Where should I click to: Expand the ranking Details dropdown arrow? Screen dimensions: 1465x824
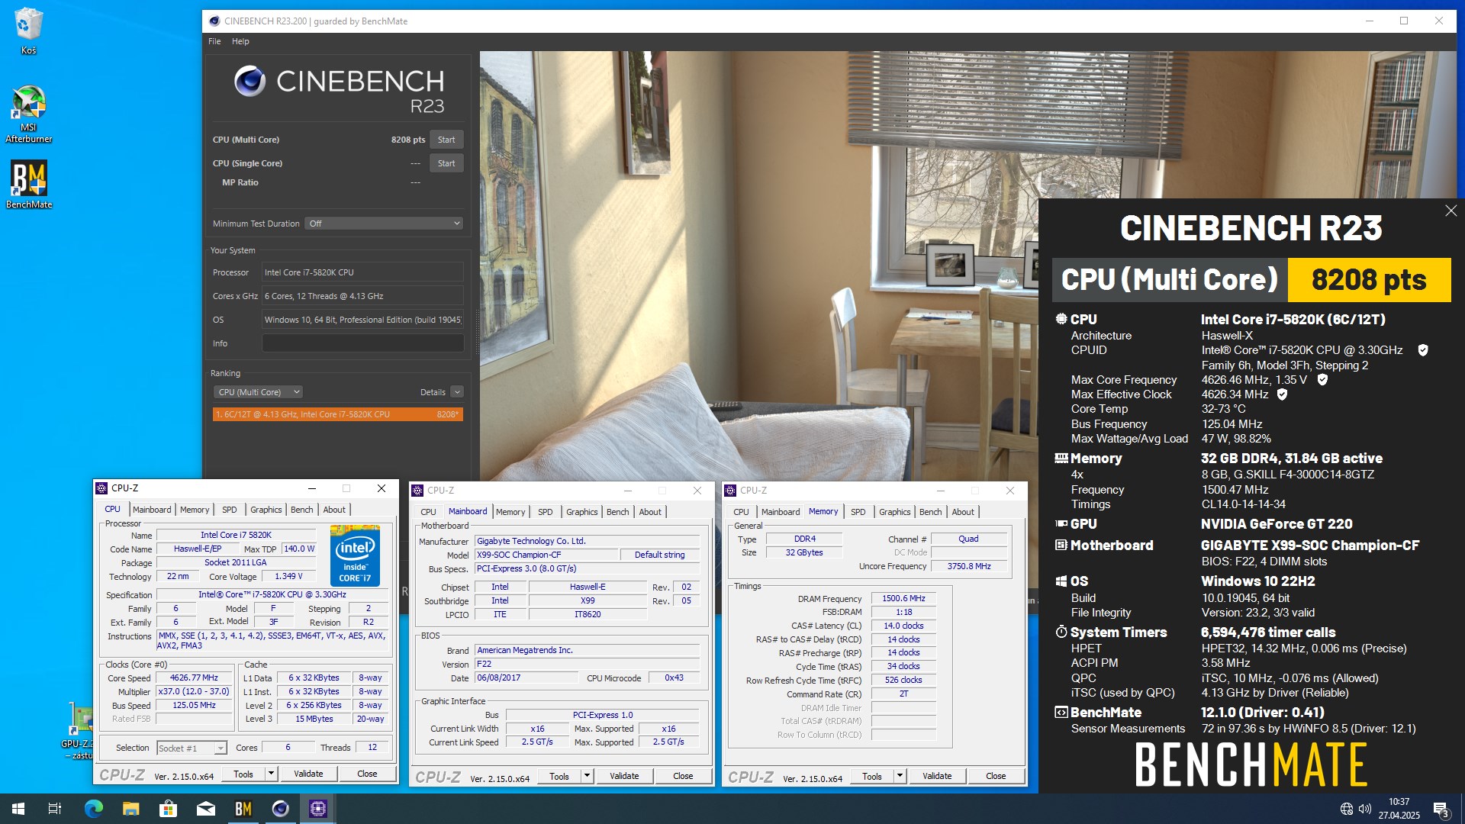coord(457,392)
